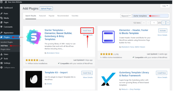The image size is (173, 95).
Task: Switch to the Popular tab
Action: (x=52, y=16)
